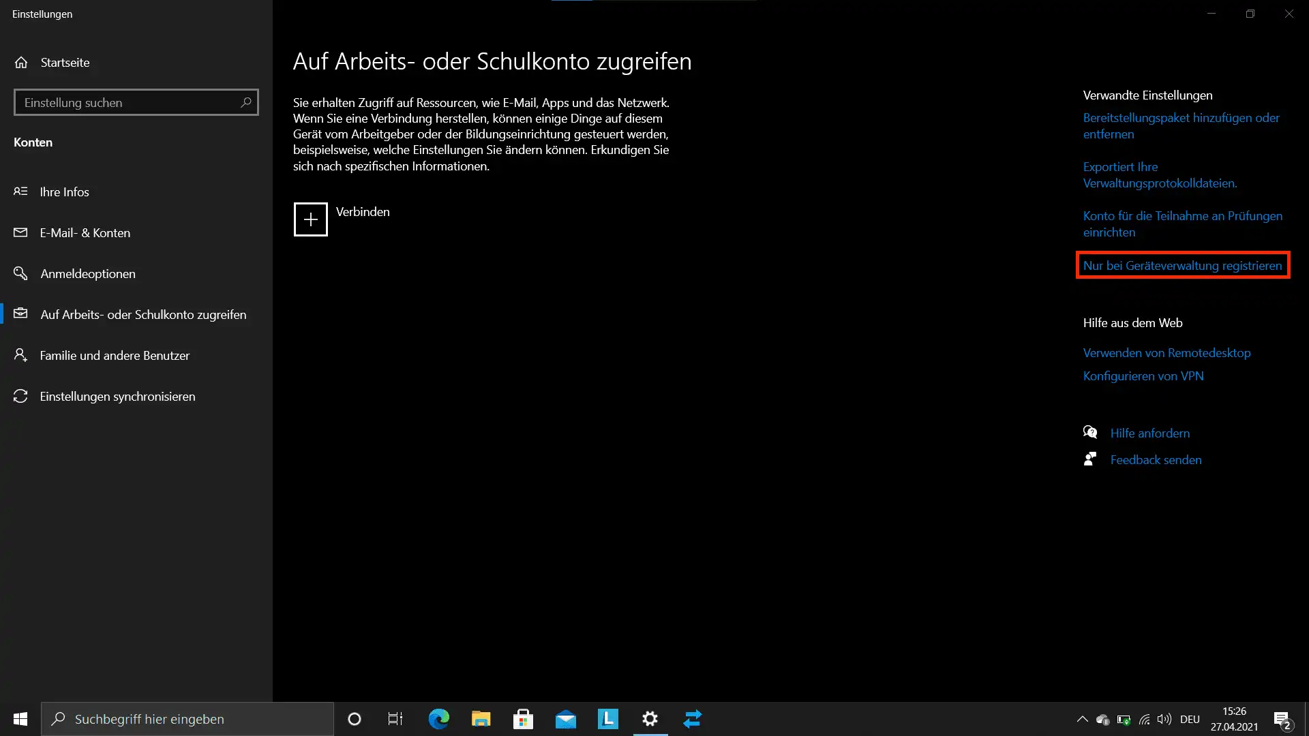Open the blue arrows app in taskbar
This screenshot has width=1309, height=736.
click(x=693, y=719)
